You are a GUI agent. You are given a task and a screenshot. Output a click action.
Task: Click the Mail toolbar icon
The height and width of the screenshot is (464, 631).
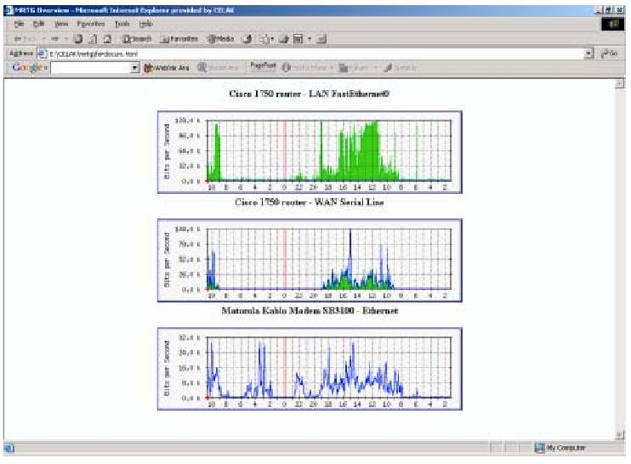coord(264,39)
